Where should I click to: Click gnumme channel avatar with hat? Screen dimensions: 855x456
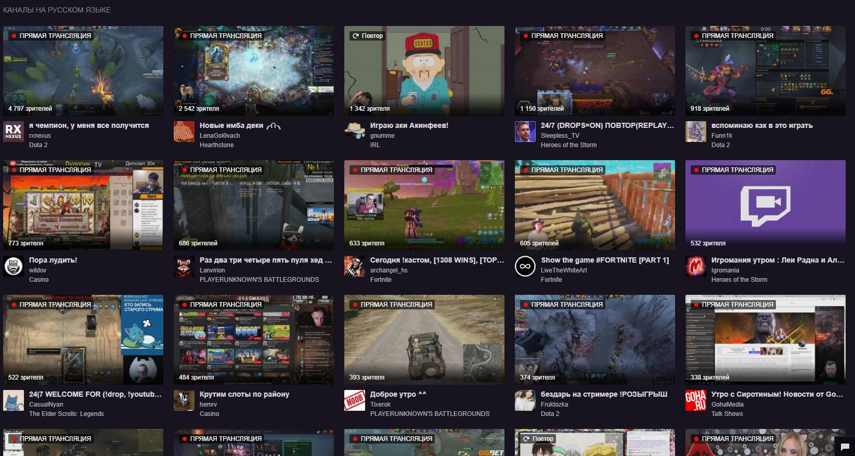[x=355, y=132]
